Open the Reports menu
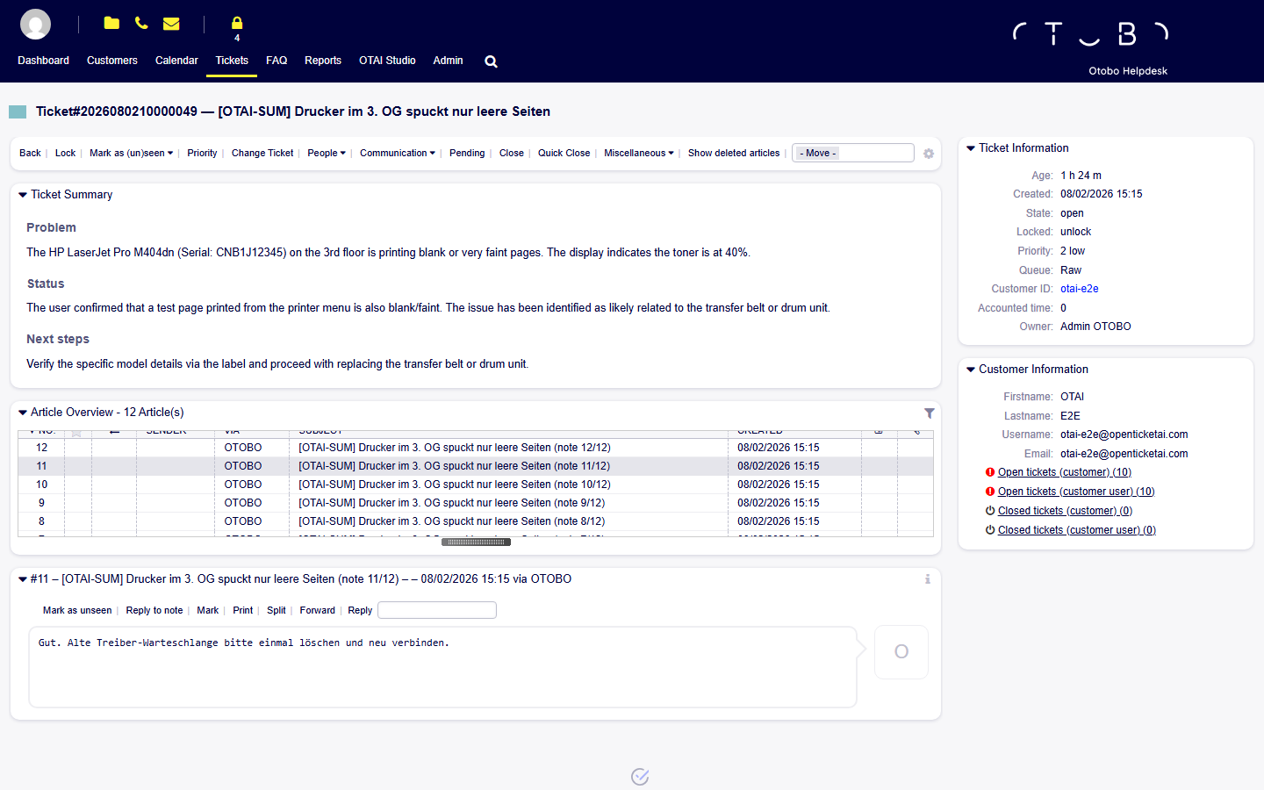 (323, 61)
